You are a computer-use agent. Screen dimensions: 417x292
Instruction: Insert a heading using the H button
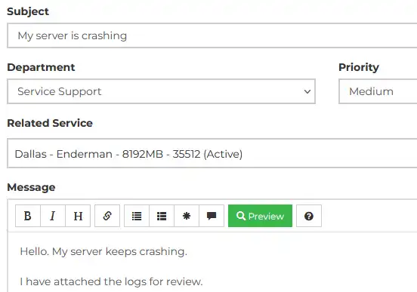click(x=78, y=216)
